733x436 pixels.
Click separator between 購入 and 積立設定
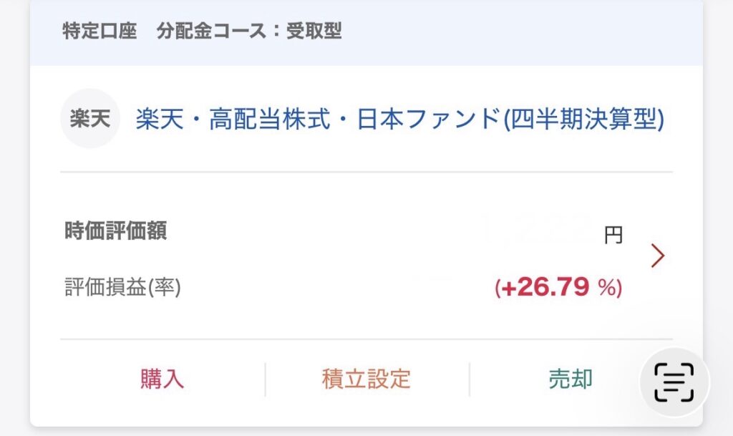(x=265, y=379)
